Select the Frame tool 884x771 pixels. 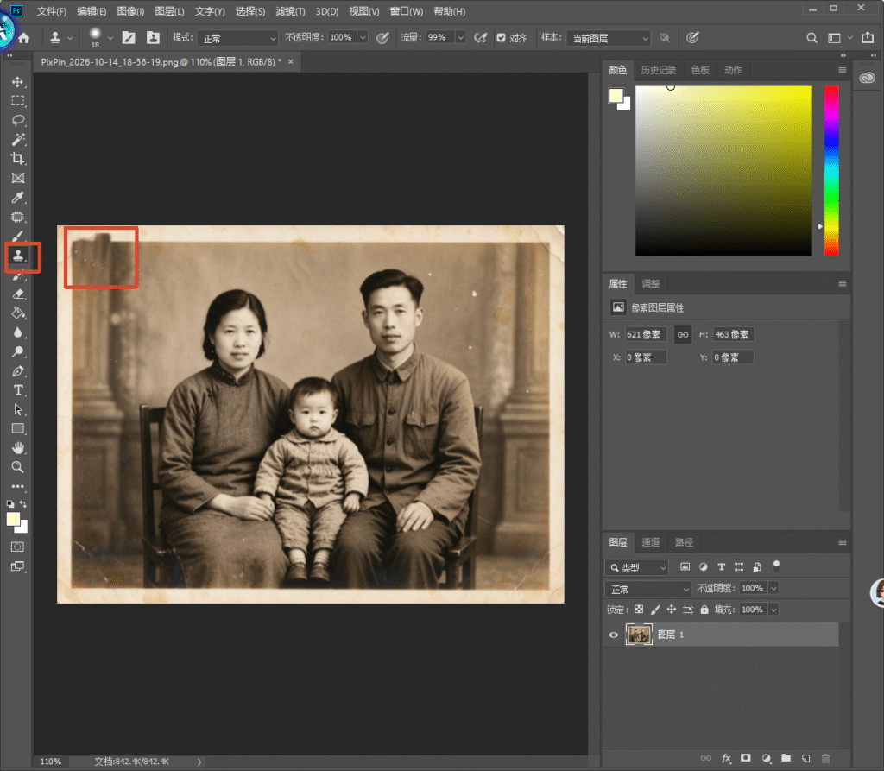coord(18,178)
